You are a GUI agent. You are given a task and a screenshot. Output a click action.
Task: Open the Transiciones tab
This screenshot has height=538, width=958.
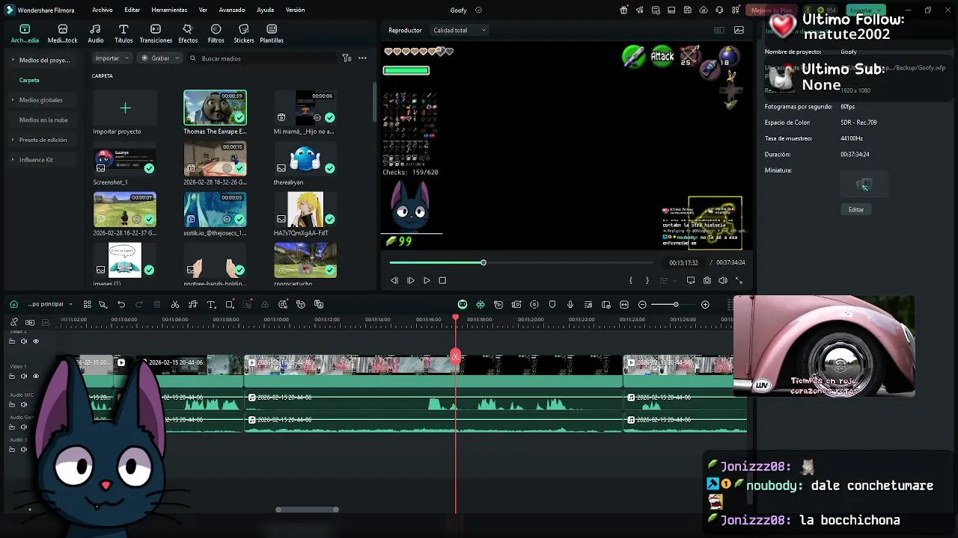156,34
